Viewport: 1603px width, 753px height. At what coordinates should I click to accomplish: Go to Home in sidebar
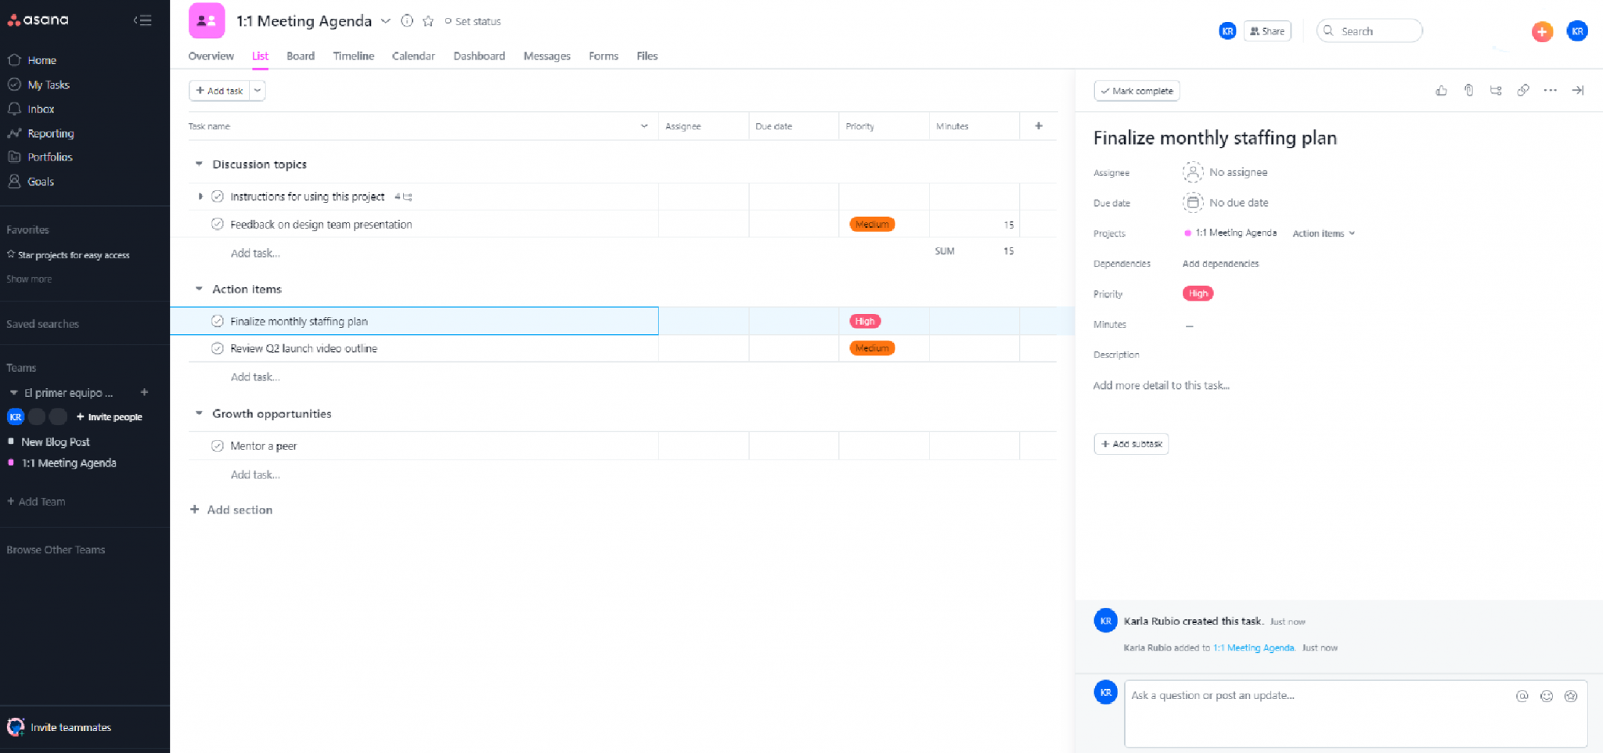pyautogui.click(x=41, y=60)
